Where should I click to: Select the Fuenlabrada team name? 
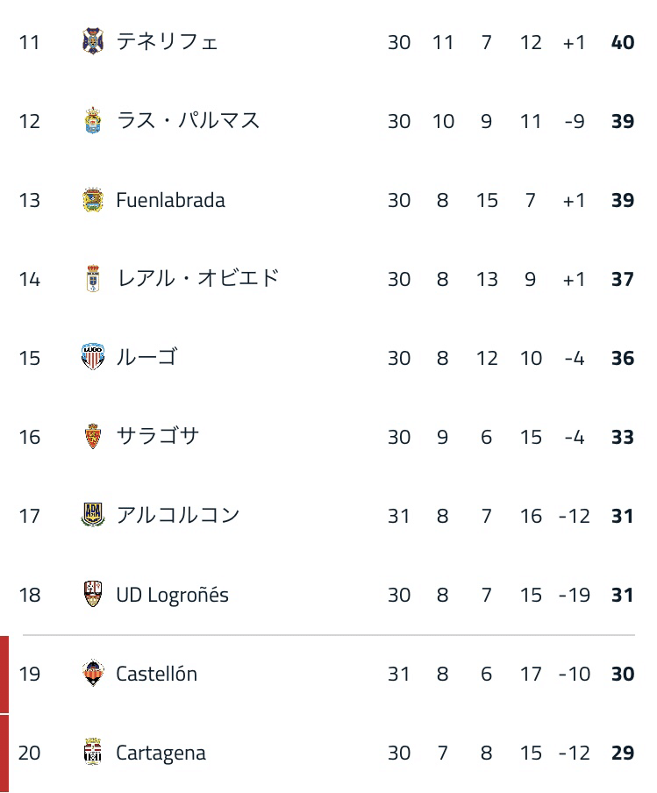click(x=170, y=200)
